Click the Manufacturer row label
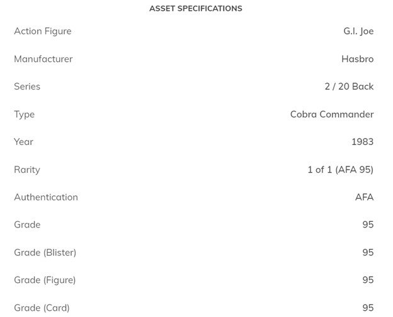 pyautogui.click(x=43, y=59)
